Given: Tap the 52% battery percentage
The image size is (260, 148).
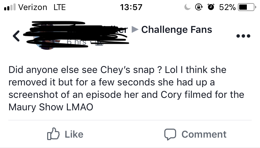Looking at the screenshot, I should click(x=227, y=7).
